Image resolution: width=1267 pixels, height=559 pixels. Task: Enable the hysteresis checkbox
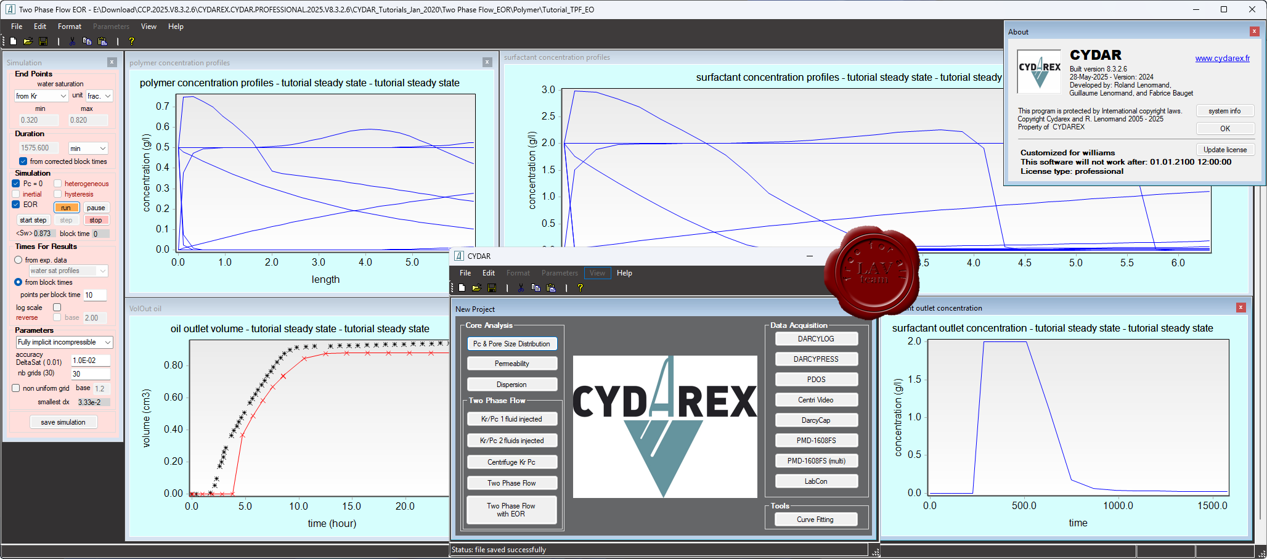coord(57,194)
